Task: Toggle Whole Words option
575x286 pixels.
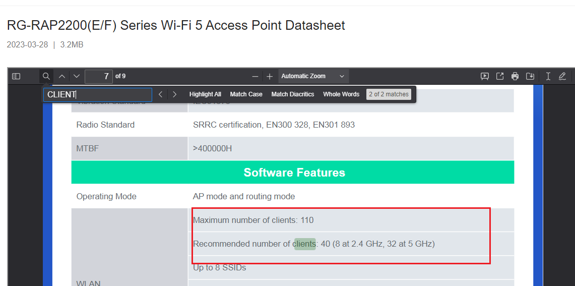Action: (x=341, y=94)
